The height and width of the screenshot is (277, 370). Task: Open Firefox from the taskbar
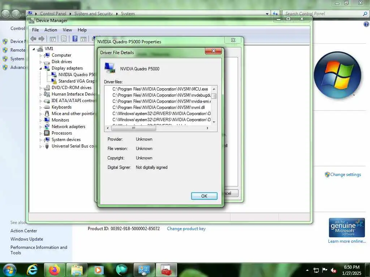pyautogui.click(x=55, y=270)
